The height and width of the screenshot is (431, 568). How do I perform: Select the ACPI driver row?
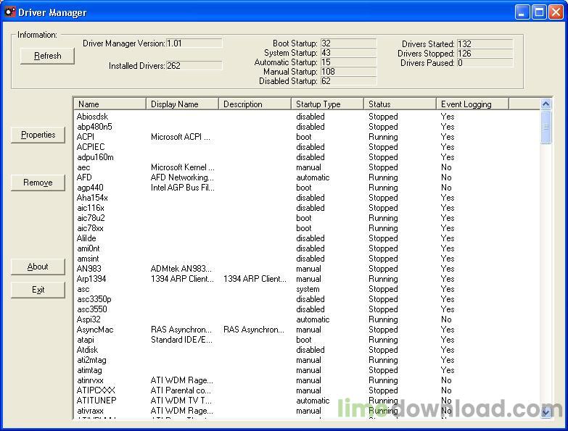86,137
